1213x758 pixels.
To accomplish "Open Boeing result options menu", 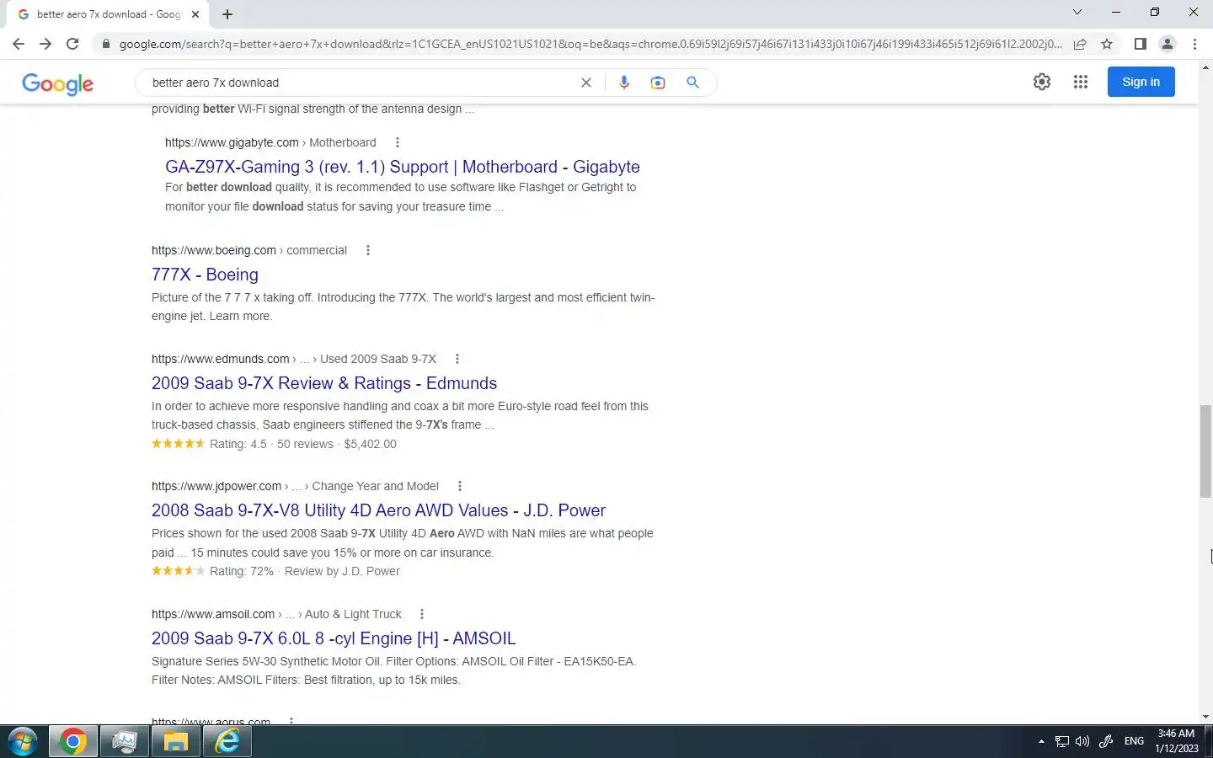I will (x=368, y=250).
